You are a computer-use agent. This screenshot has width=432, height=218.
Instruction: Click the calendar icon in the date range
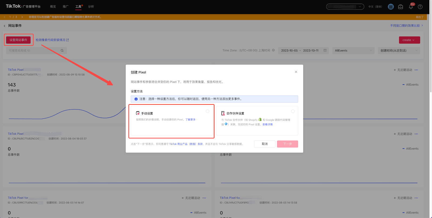tap(325, 50)
